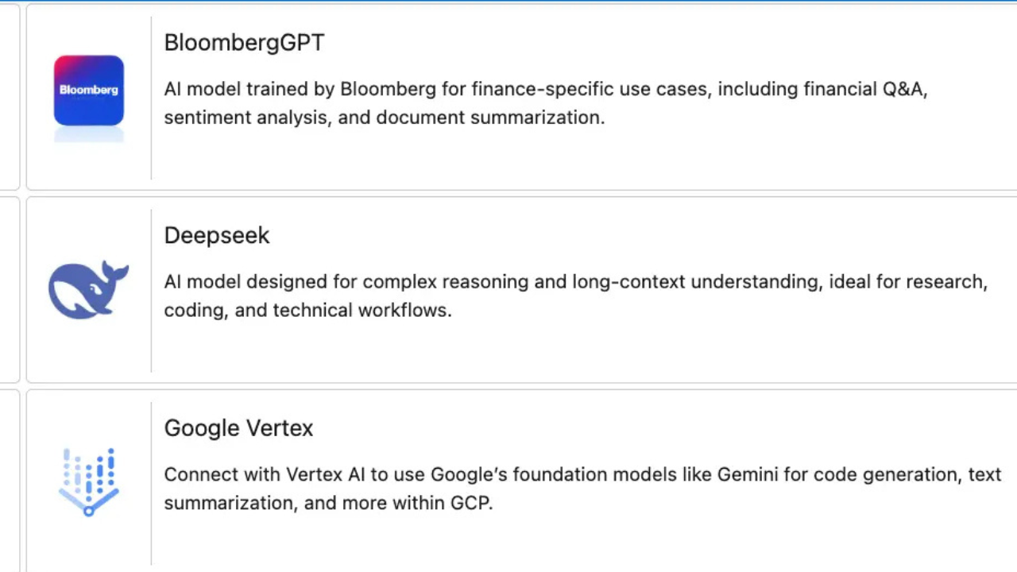This screenshot has width=1017, height=572.
Task: Open the BloombergGPT title link
Action: [244, 43]
